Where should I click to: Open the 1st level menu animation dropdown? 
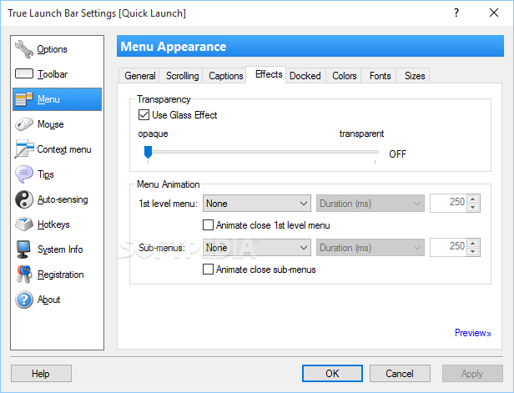(x=257, y=203)
